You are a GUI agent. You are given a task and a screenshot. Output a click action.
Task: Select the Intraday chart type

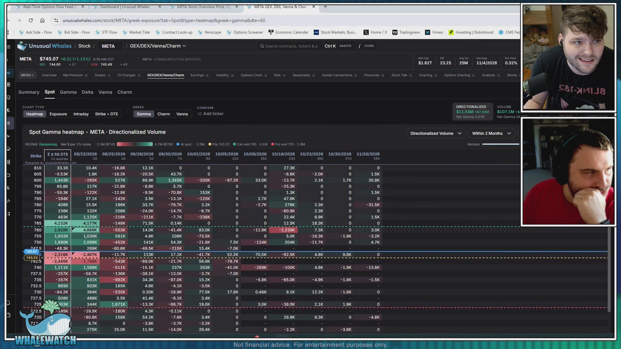click(81, 114)
